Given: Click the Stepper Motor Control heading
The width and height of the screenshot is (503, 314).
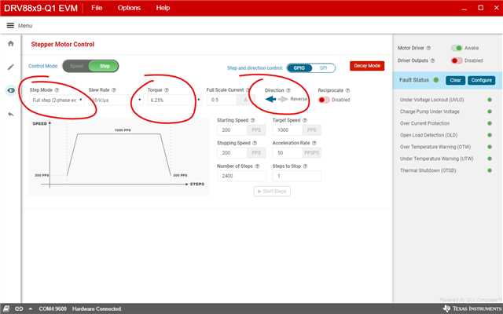Looking at the screenshot, I should click(63, 44).
